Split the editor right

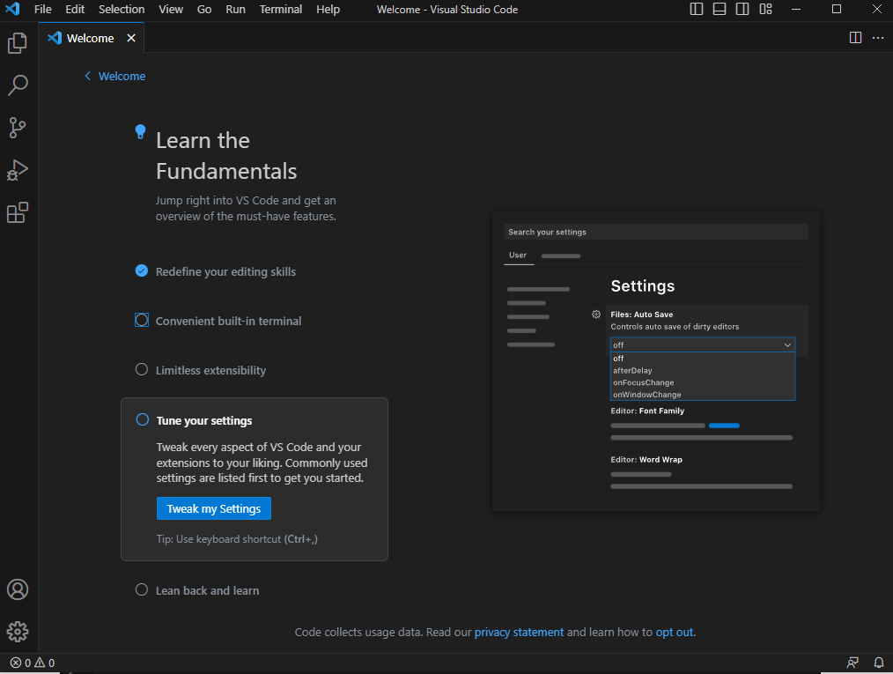point(855,38)
